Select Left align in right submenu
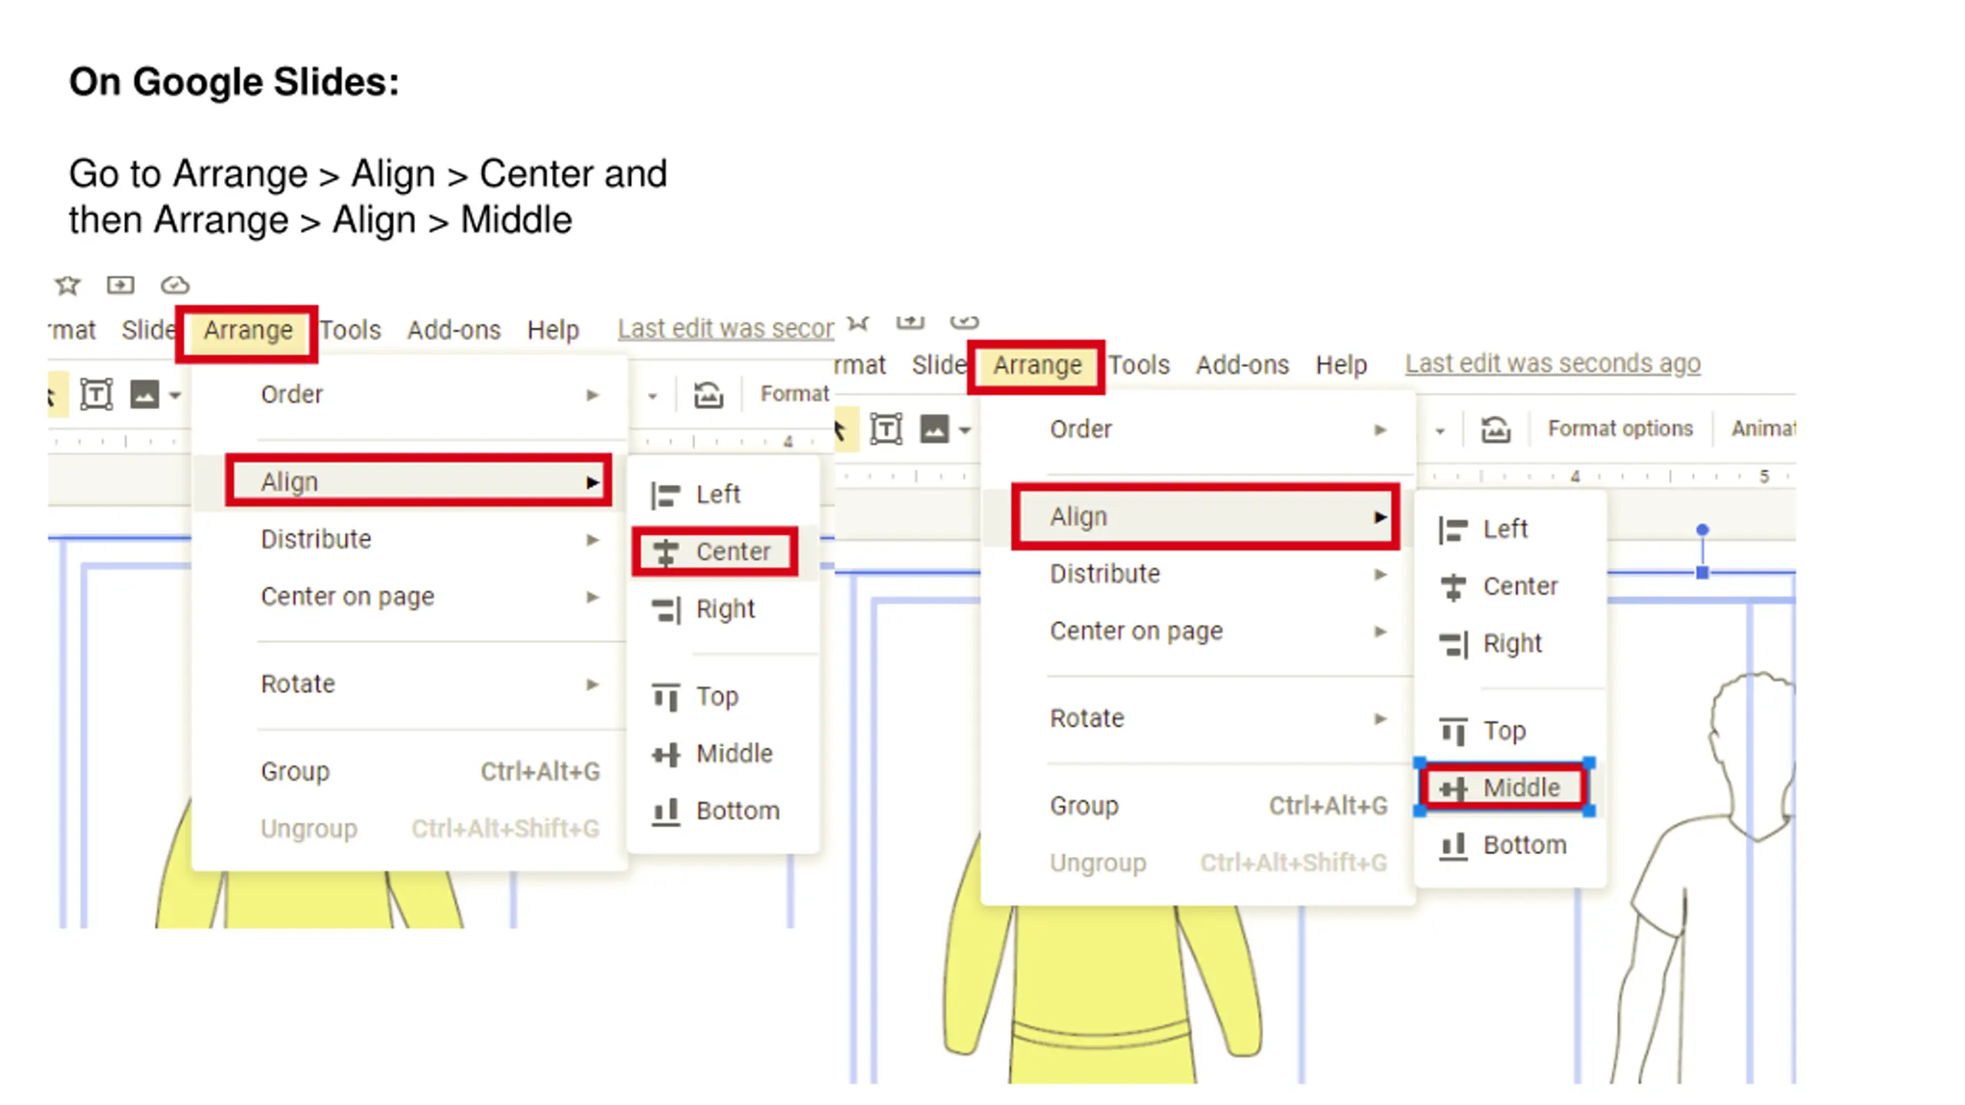This screenshot has height=1105, width=1965. (1509, 529)
